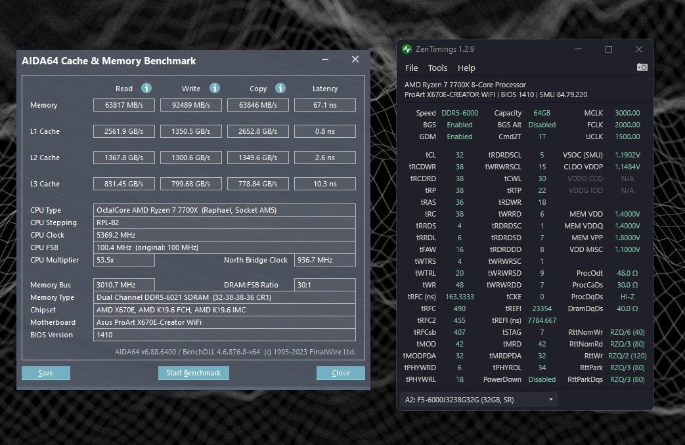Screen dimensions: 685x445
Task: Select the L2 Cache Write value 1300.6 GB/s
Action: pos(191,158)
